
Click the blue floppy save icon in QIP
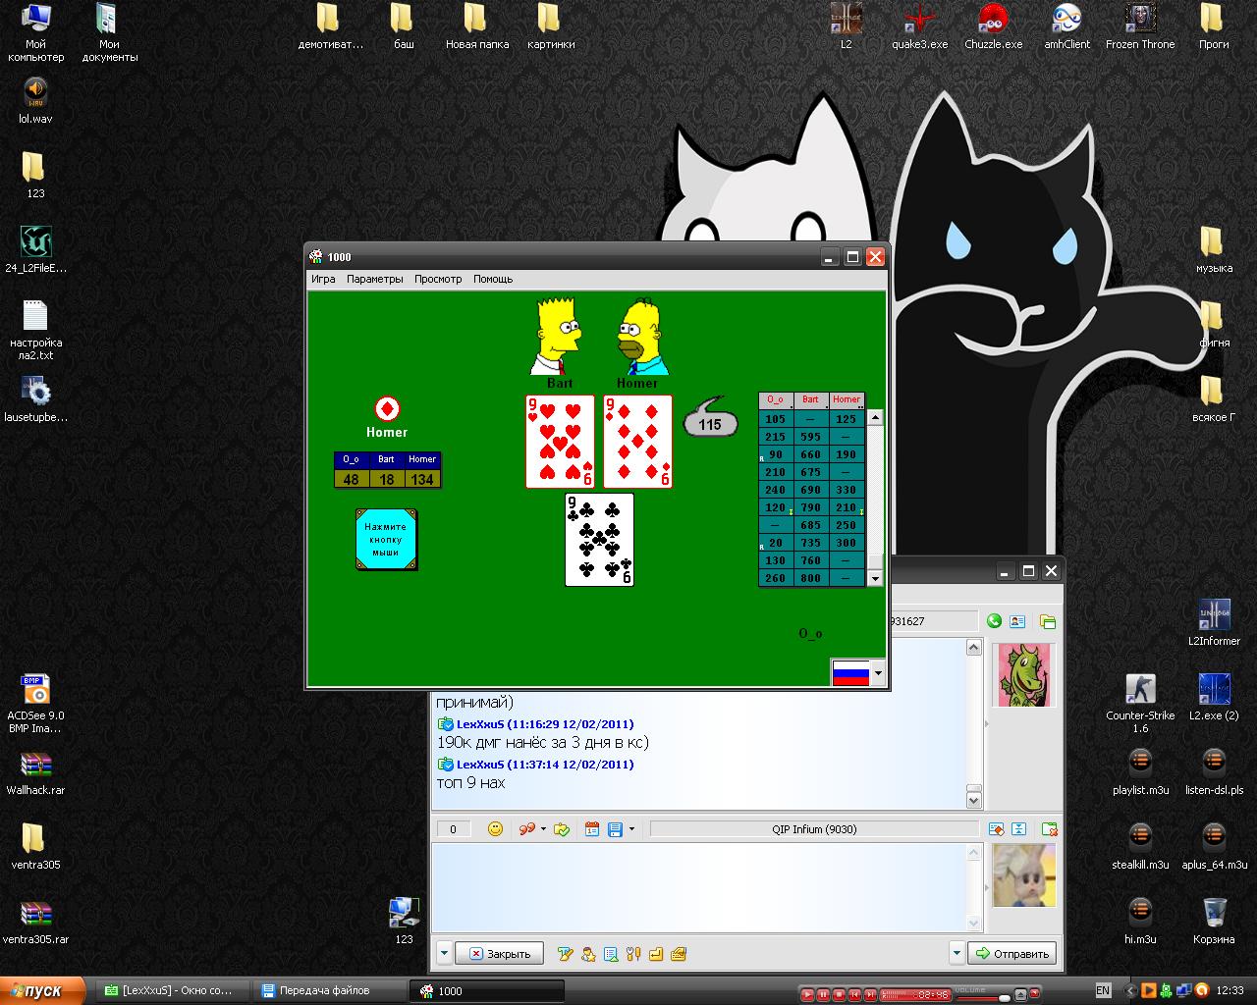[x=615, y=829]
